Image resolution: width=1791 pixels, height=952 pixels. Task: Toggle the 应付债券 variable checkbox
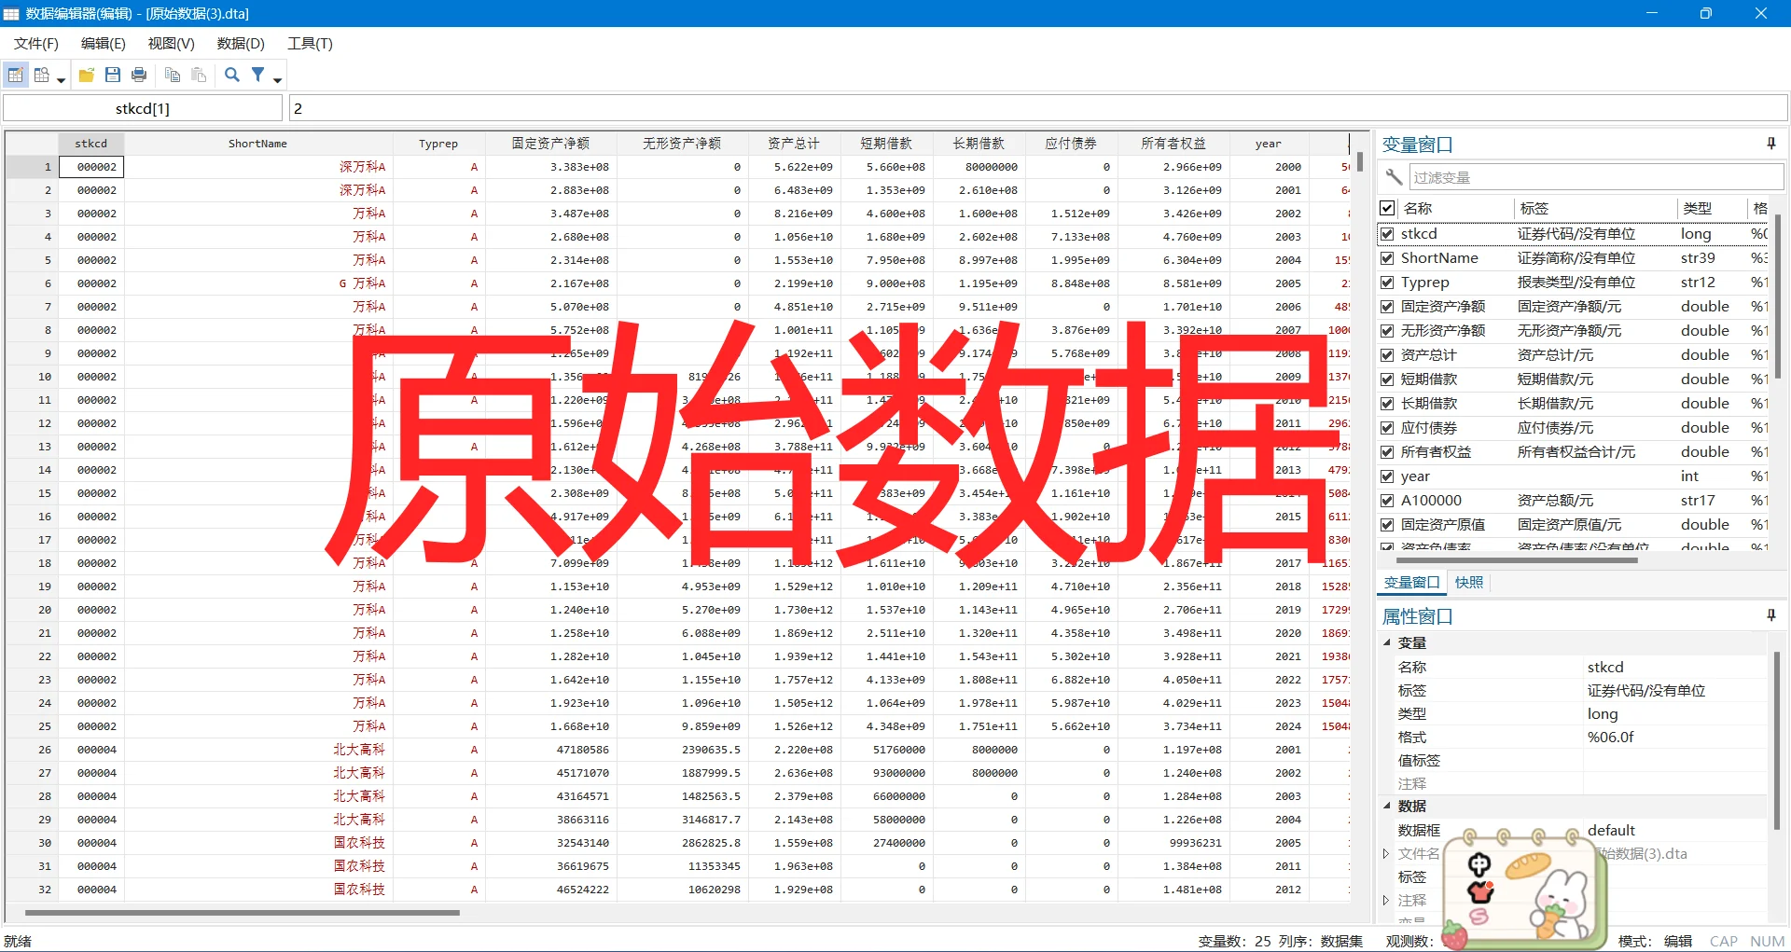tap(1387, 428)
